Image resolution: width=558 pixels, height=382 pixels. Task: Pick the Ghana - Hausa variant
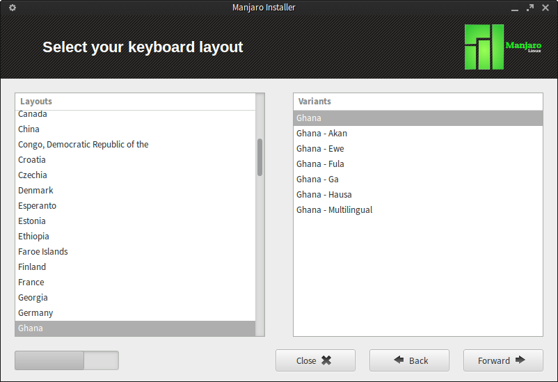point(417,194)
